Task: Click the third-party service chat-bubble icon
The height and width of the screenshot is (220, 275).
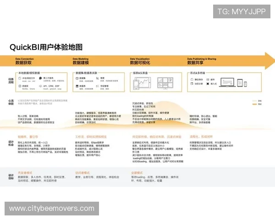Action: tap(40, 78)
